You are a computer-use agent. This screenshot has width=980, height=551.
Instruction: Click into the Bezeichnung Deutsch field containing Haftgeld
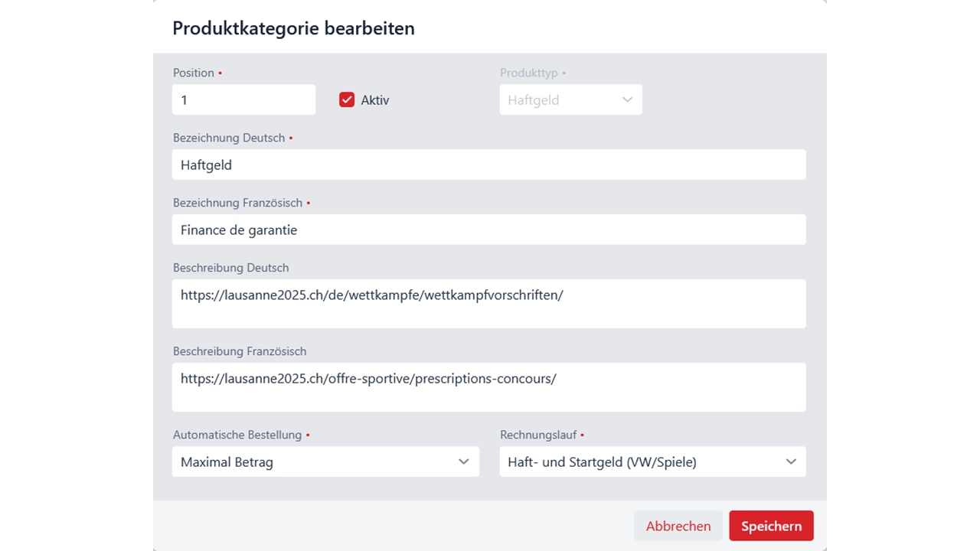tap(489, 165)
